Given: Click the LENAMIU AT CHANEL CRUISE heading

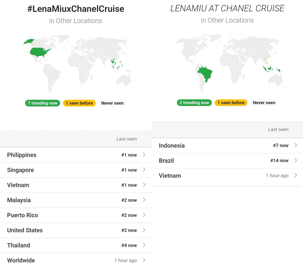Looking at the screenshot, I should coord(227,8).
